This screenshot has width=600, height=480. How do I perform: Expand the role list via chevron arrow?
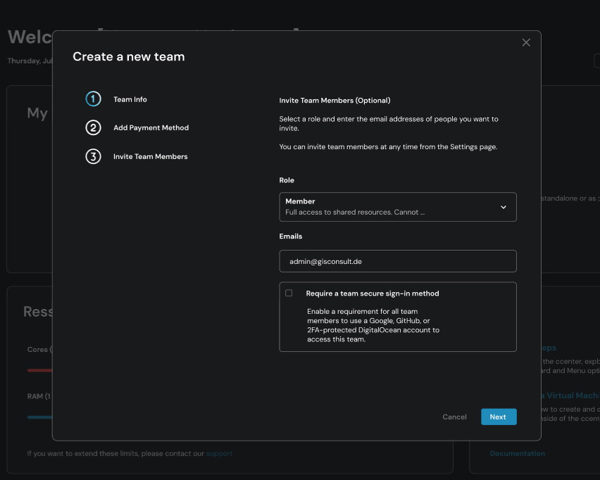[x=504, y=207]
